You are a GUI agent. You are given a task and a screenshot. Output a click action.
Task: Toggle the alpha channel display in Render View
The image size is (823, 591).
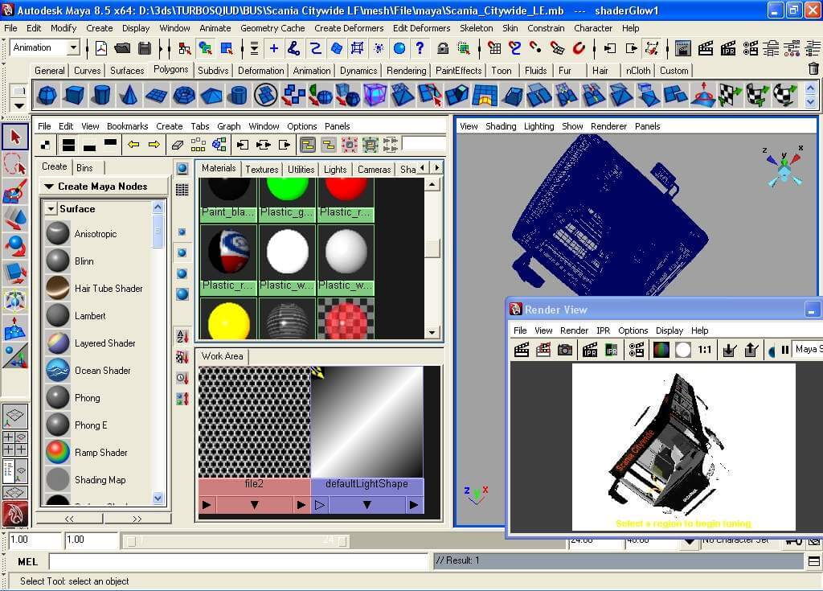(683, 350)
